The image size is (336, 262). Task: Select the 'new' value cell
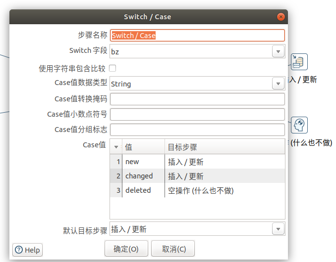(143, 162)
